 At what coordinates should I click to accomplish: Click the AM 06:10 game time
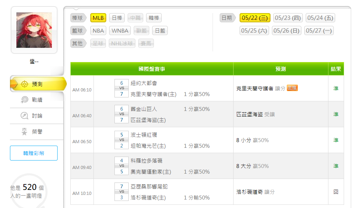click(82, 90)
